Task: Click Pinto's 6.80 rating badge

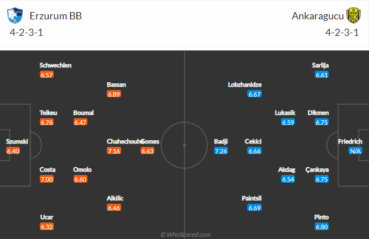Action: coord(321,226)
